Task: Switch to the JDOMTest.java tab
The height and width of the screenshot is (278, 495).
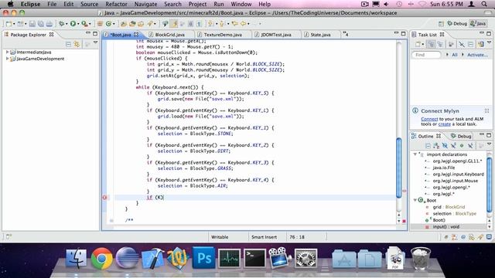Action: (x=276, y=35)
